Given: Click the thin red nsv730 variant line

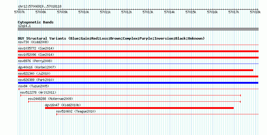Looking at the screenshot, I should click(138, 45).
